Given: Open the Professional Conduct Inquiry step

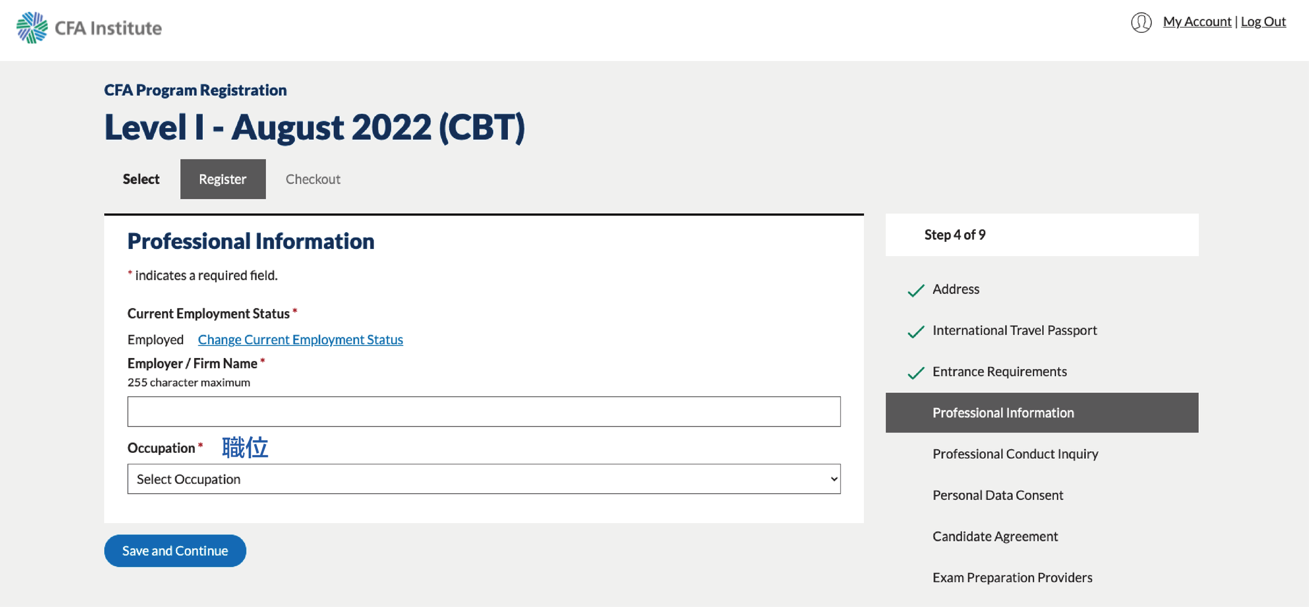Looking at the screenshot, I should coord(1015,454).
